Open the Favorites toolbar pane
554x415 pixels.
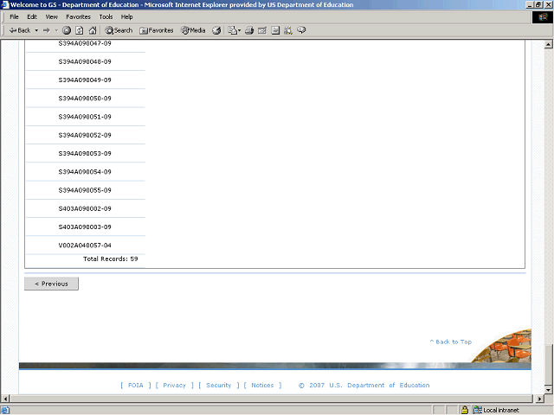(157, 30)
